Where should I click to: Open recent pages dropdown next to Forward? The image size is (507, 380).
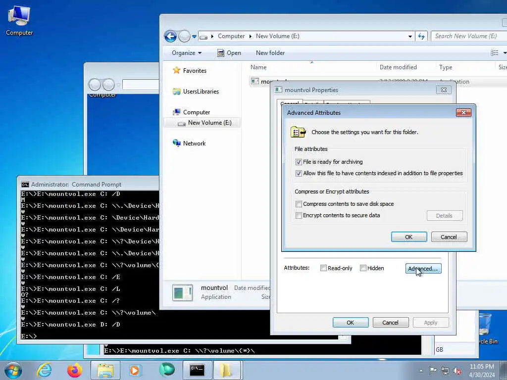(x=194, y=37)
